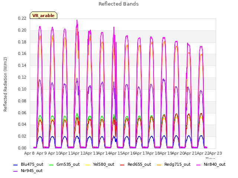This screenshot has width=238, height=178.
Task: Click the Yel580_out legend entry
Action: coord(100,164)
